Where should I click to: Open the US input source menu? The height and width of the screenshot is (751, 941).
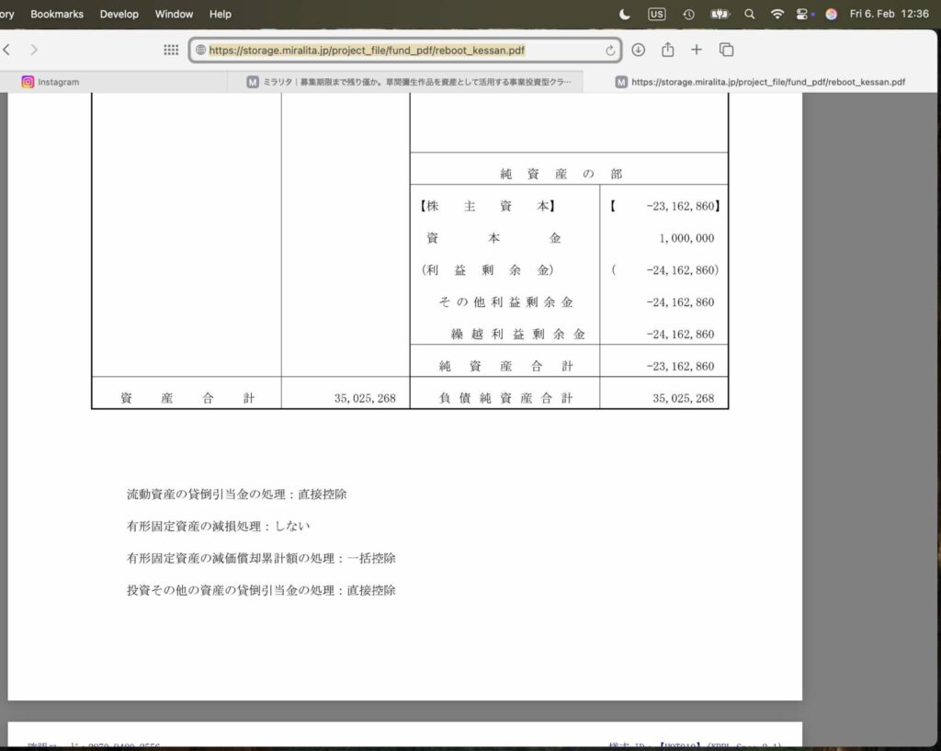coord(656,14)
